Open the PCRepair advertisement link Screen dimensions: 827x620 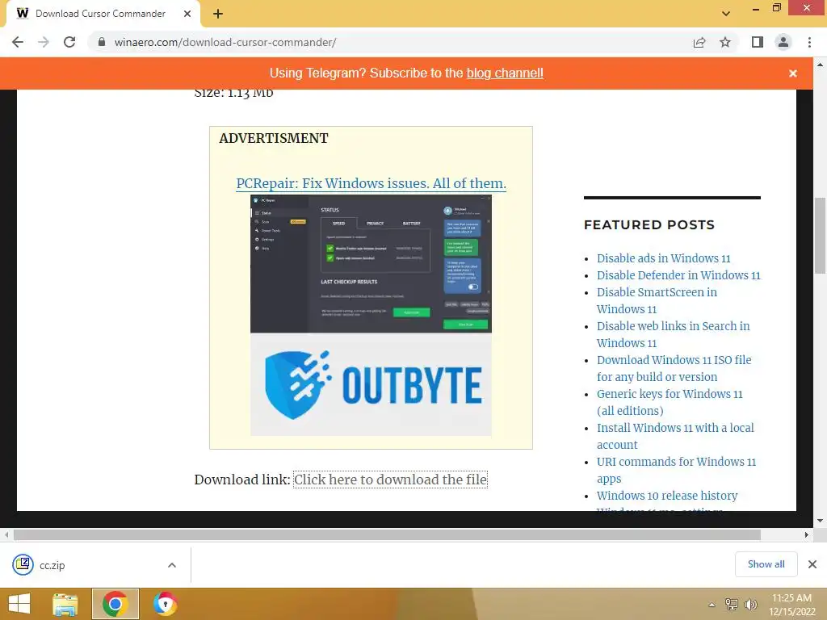(371, 183)
